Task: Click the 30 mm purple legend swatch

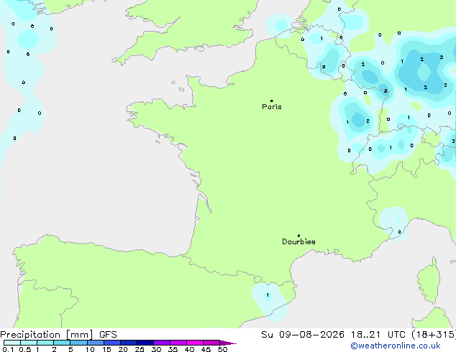Action: point(162,343)
